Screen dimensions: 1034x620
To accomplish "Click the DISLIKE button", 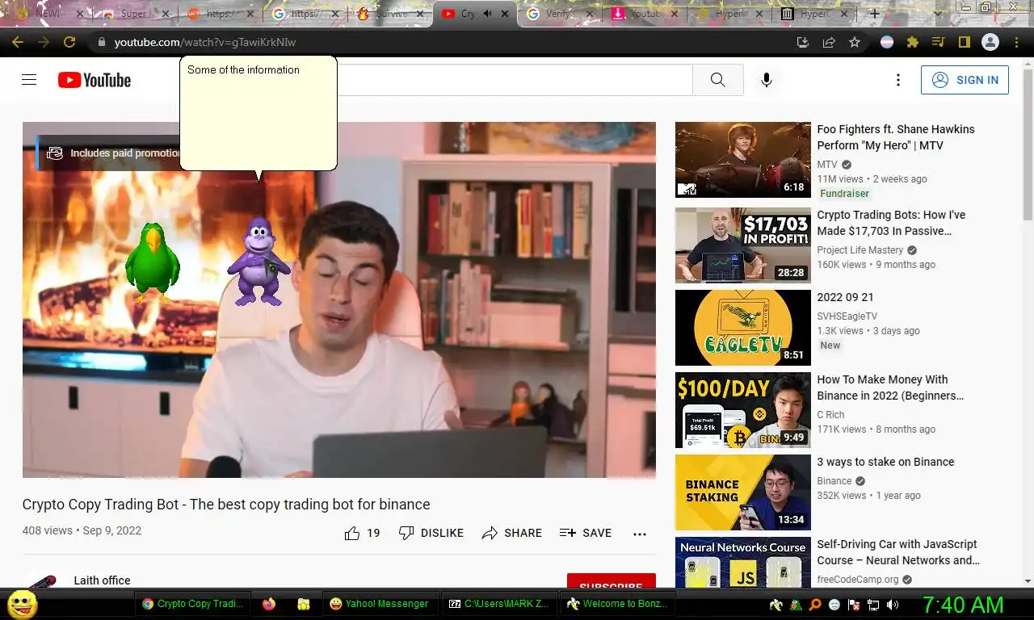I will [431, 533].
